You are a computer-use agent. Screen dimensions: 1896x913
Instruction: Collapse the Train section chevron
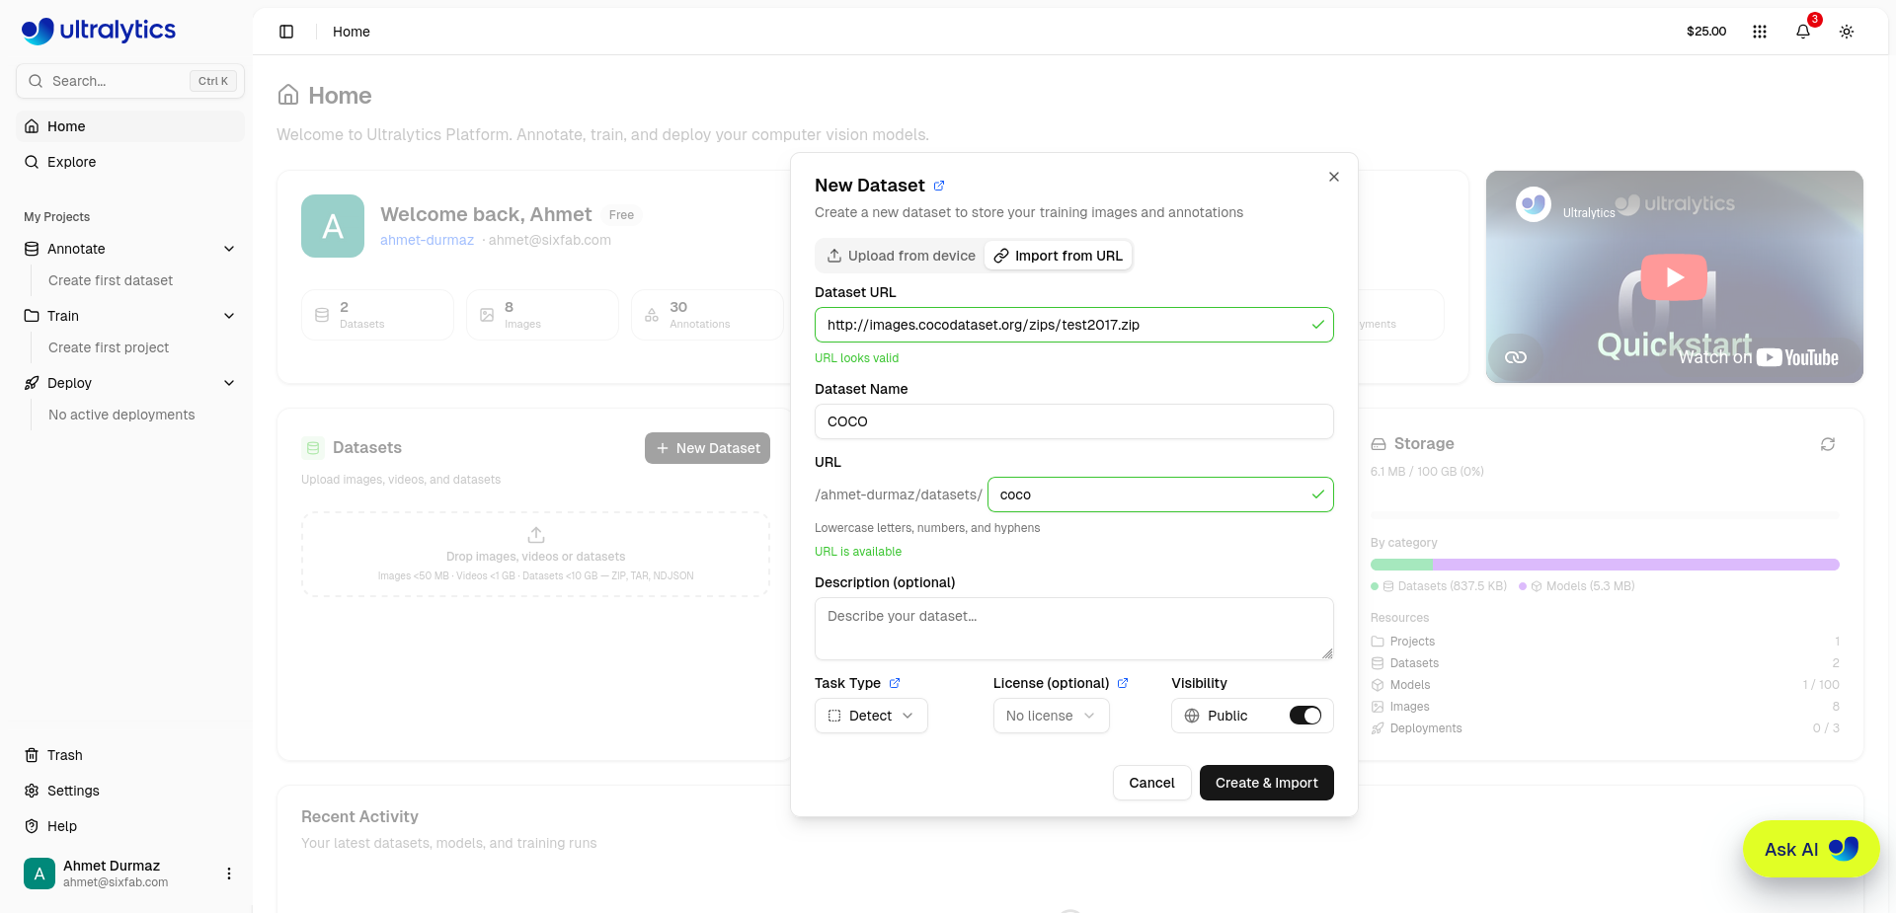pos(229,316)
